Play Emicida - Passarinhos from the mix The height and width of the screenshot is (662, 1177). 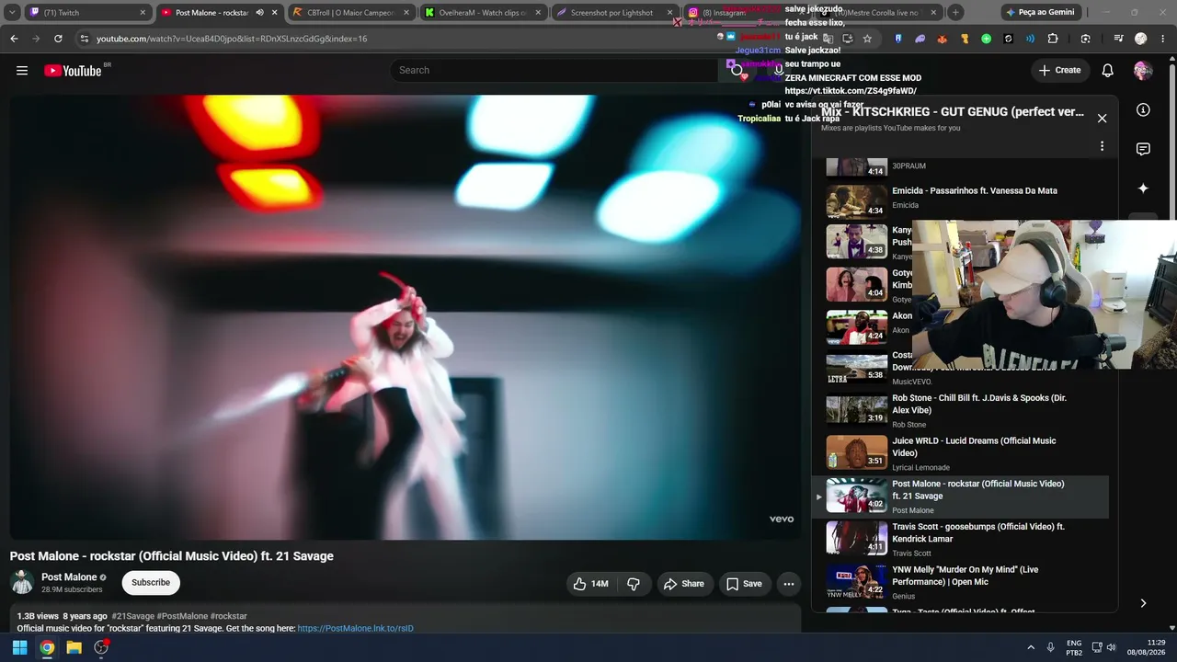[x=960, y=198]
